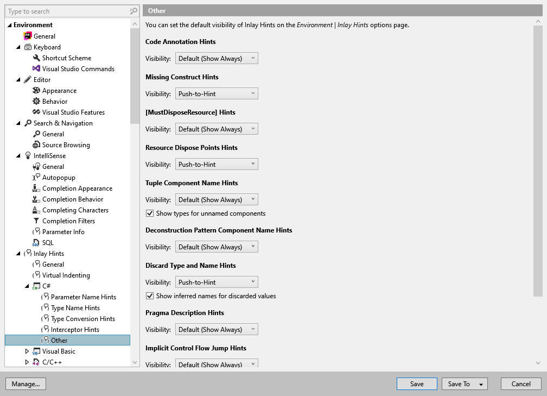Click the Completion Behavior icon
The height and width of the screenshot is (396, 547).
click(36, 199)
